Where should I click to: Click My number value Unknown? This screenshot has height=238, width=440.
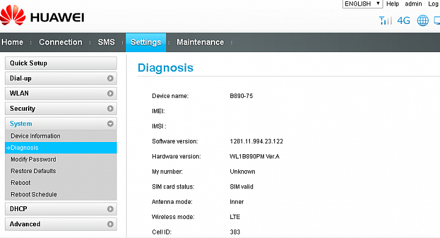click(243, 172)
